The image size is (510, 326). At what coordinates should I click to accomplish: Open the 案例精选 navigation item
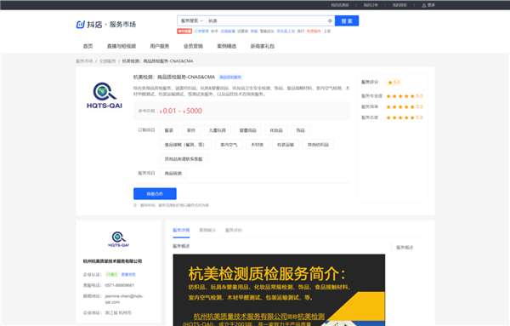tap(226, 46)
